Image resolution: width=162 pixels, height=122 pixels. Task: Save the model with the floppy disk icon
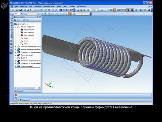(x=21, y=10)
